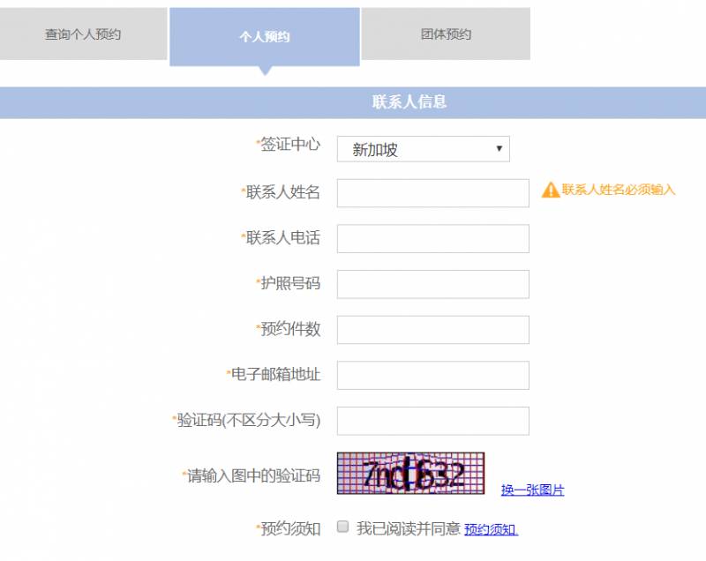Click the 联系人姓名 input field
The height and width of the screenshot is (561, 706).
coord(432,193)
